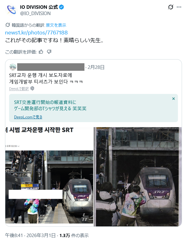Click the Grok icon at top right
Screen dimensions: 187x243
(171, 7)
